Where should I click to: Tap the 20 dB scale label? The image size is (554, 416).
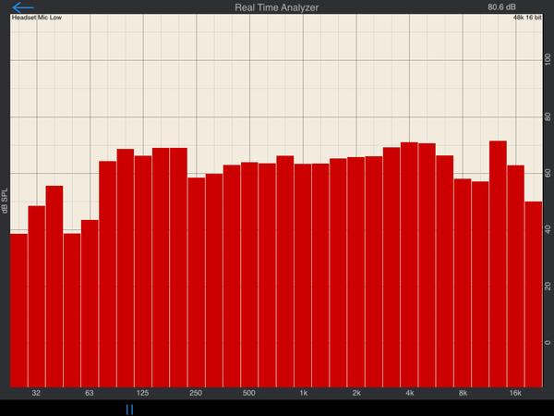548,287
